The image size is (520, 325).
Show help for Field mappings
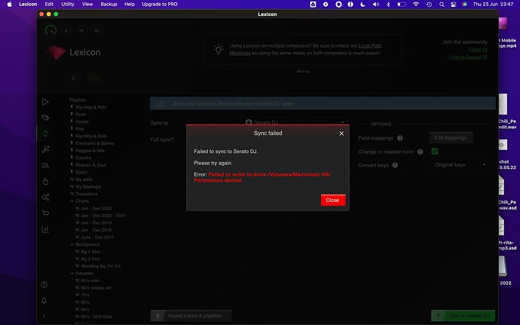400,138
